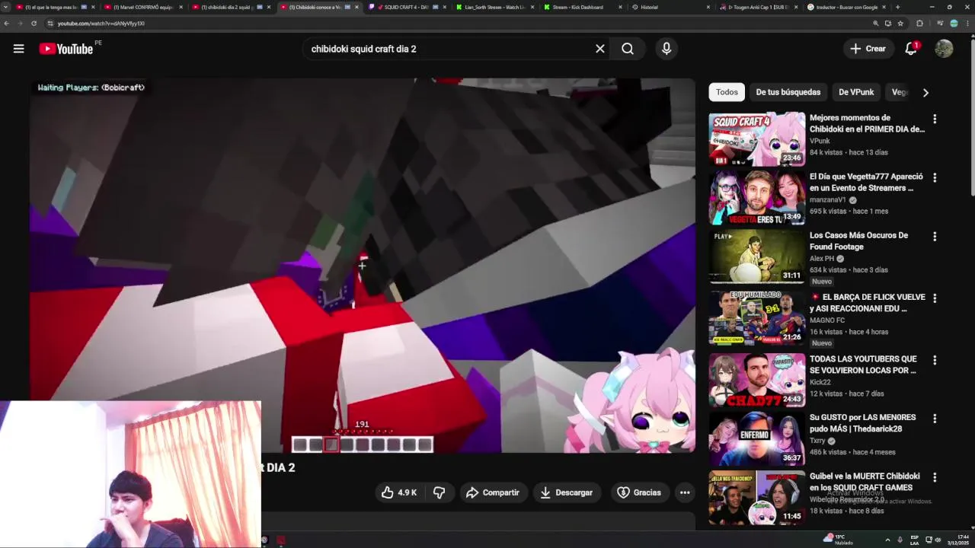Open Guibel ve la MUERTE thumbnail

(756, 497)
